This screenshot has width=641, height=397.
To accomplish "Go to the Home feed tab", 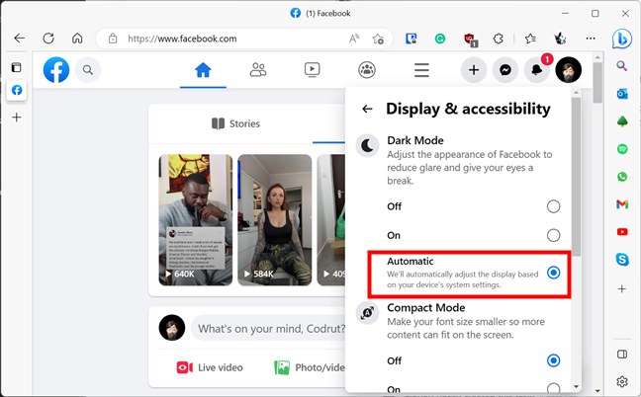I will [203, 70].
